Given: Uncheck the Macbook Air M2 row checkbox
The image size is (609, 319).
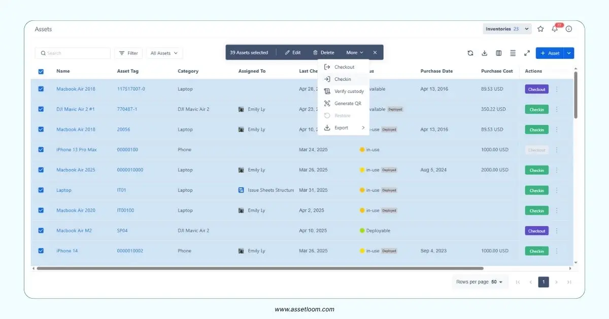Looking at the screenshot, I should pos(41,231).
